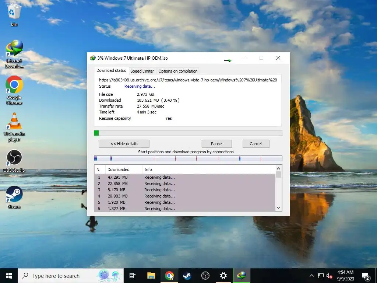
Task: Minimize the download dialog
Action: (x=245, y=58)
